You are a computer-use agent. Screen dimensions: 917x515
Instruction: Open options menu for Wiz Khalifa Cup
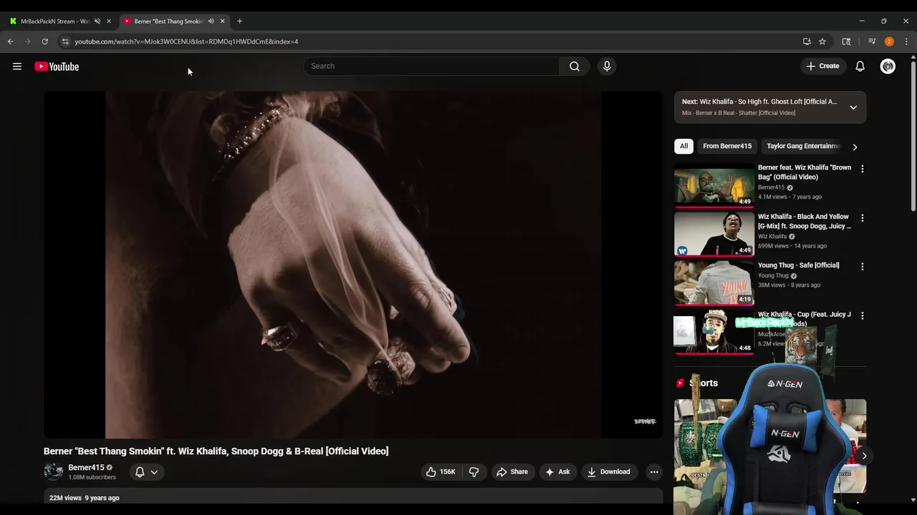(863, 315)
